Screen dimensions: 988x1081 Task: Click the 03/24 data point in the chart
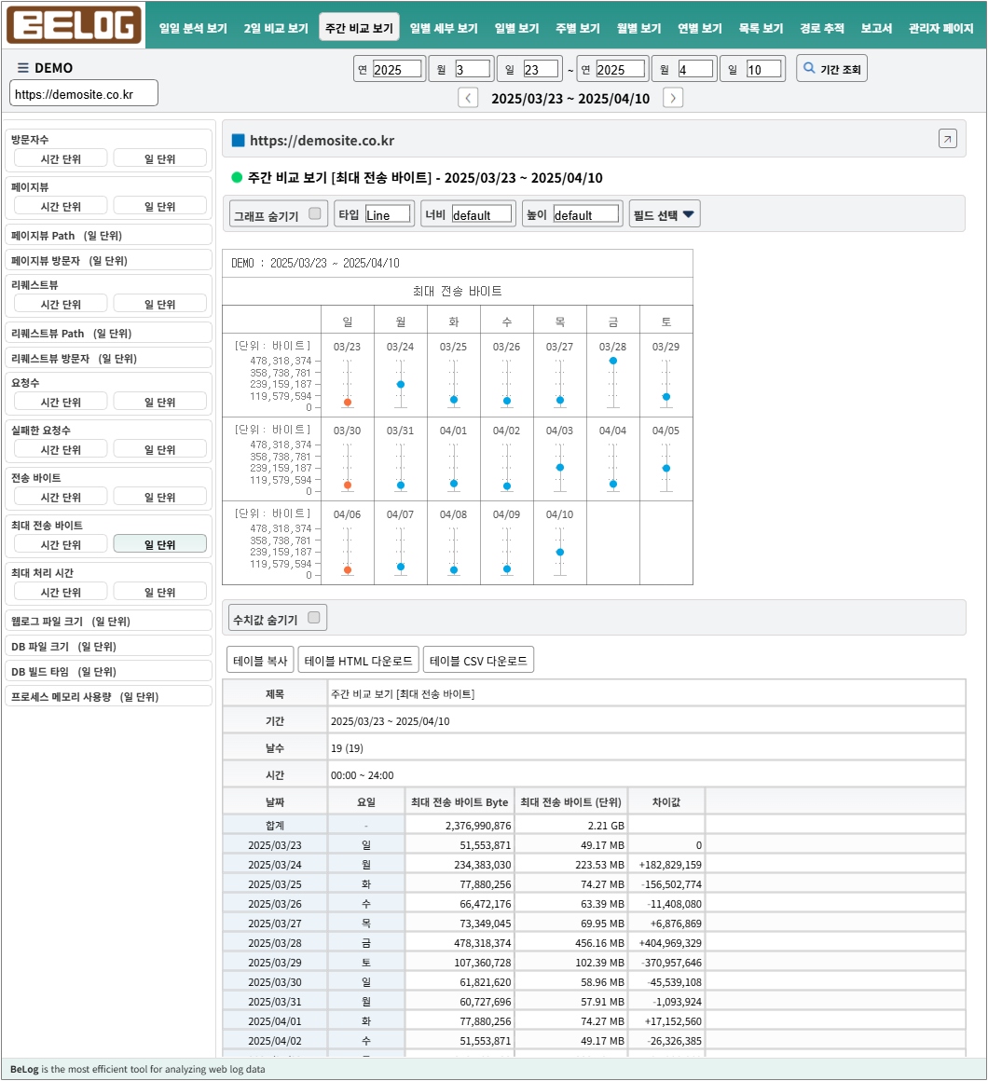[x=401, y=385]
